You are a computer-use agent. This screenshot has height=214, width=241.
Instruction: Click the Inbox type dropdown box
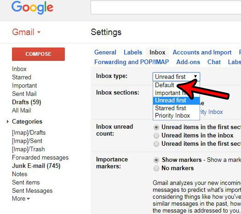176,77
